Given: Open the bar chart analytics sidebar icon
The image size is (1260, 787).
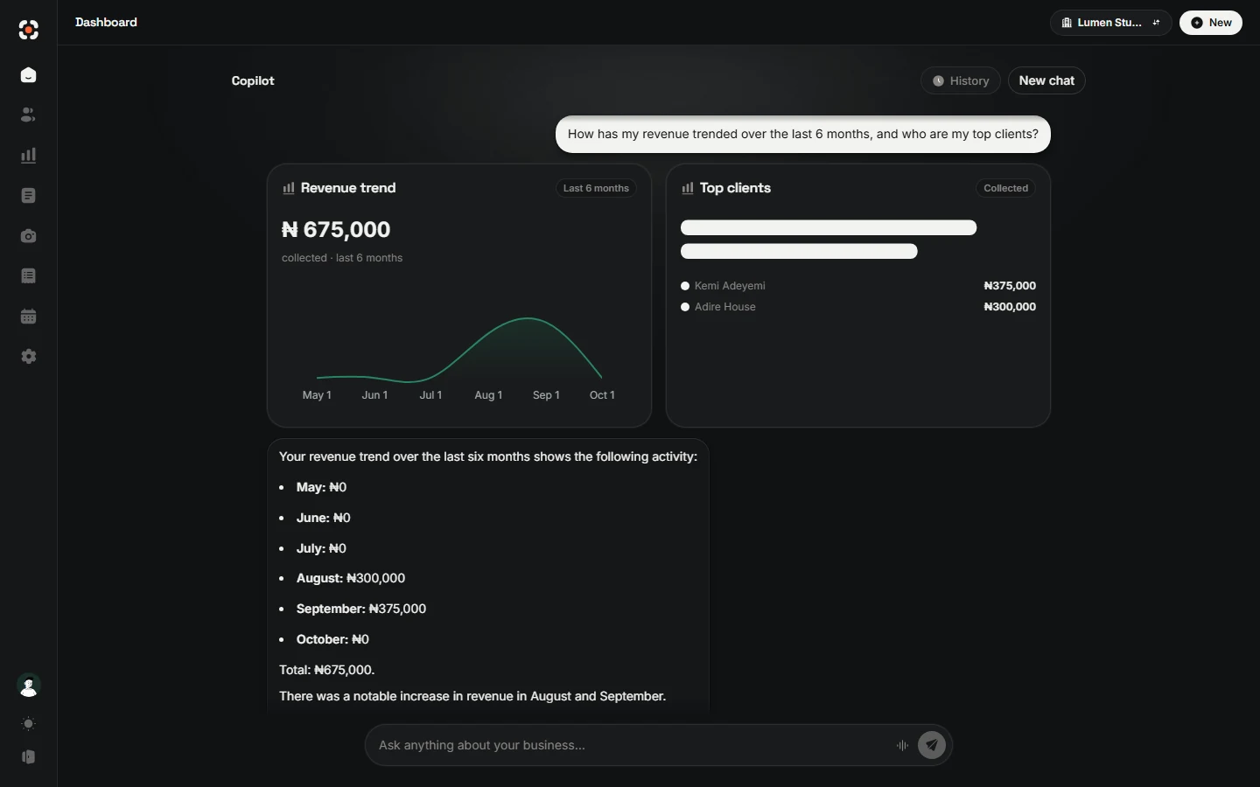Looking at the screenshot, I should click(29, 155).
